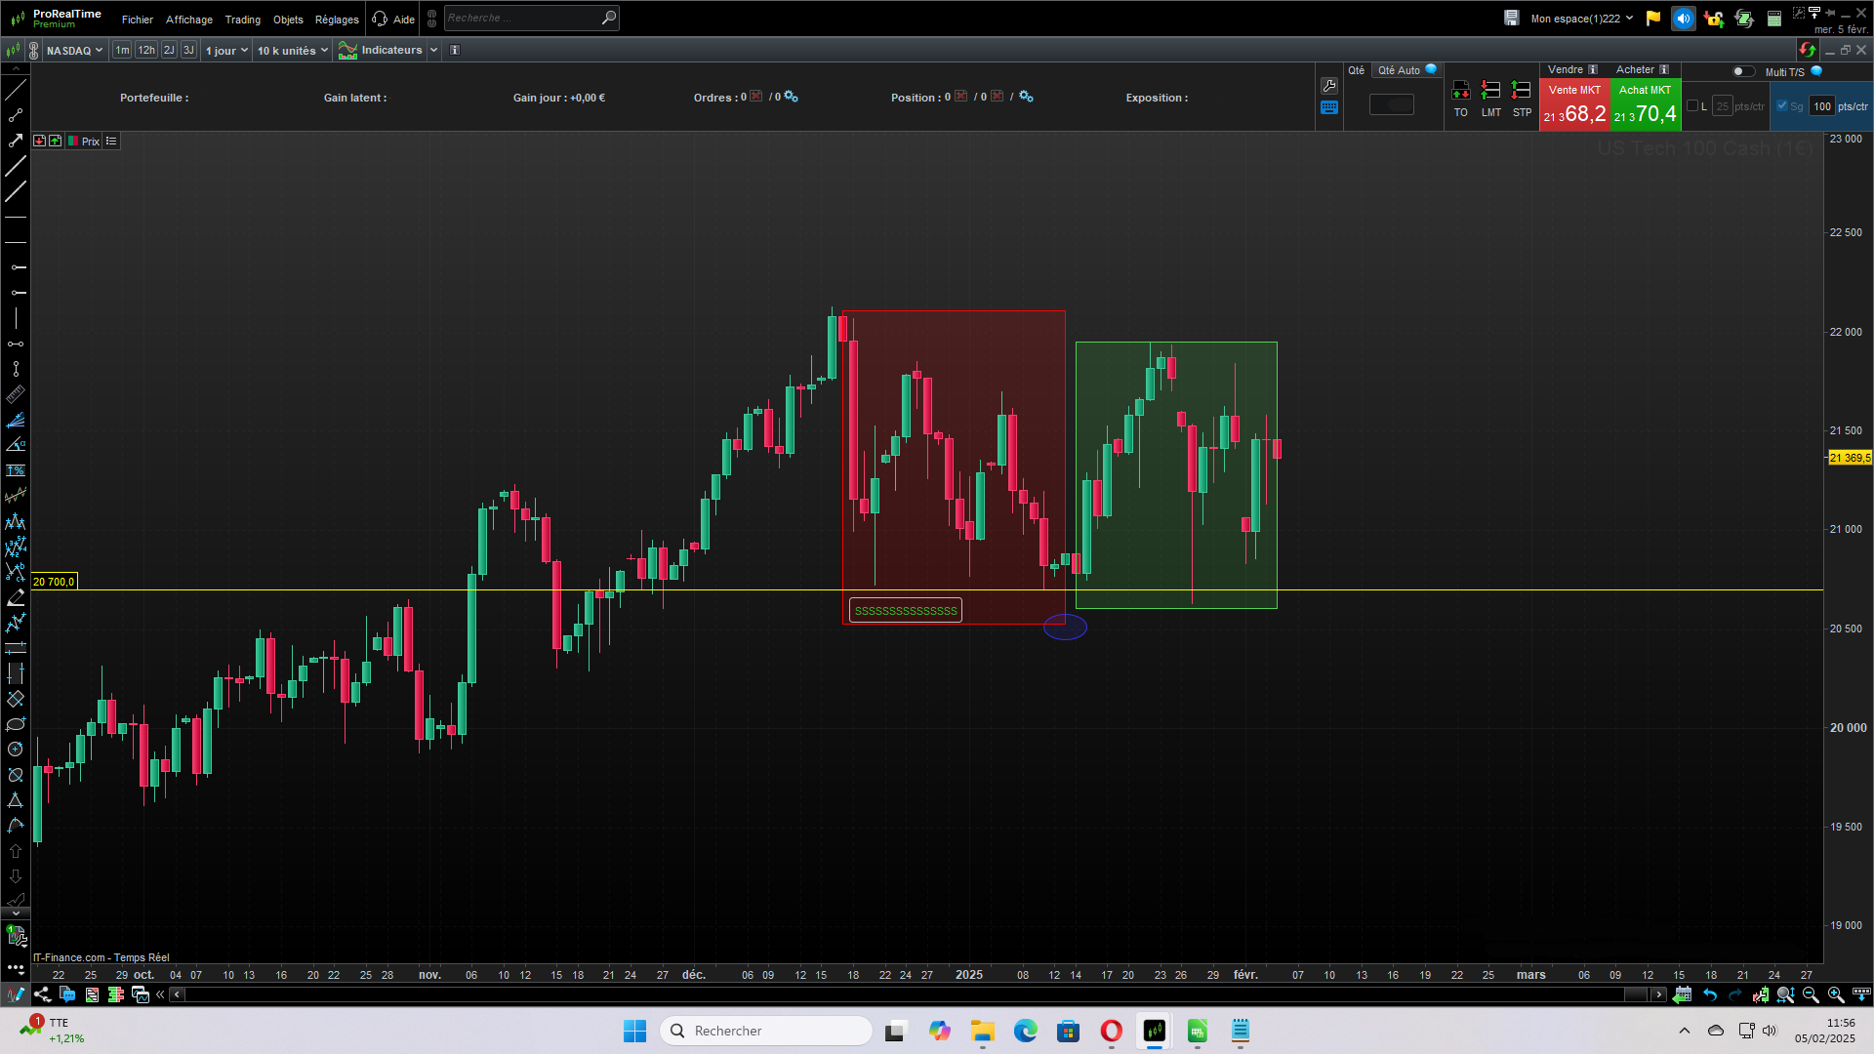Click the Vente MKT sell button
The width and height of the screenshot is (1874, 1054).
click(1573, 105)
